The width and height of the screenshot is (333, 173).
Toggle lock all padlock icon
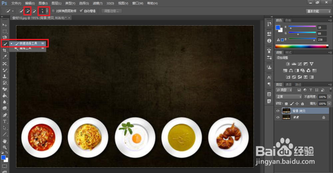pyautogui.click(x=302, y=103)
